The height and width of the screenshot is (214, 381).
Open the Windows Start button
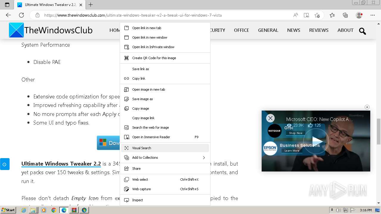(8, 210)
